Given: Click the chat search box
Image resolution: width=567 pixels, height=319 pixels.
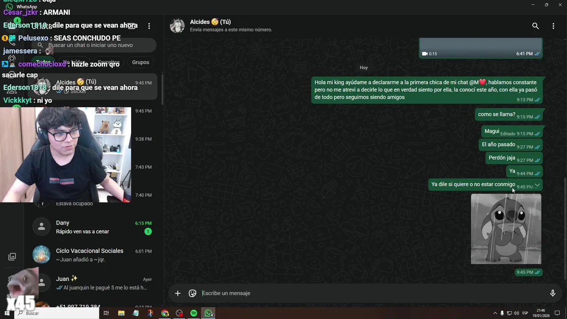Looking at the screenshot, I should pos(94,45).
